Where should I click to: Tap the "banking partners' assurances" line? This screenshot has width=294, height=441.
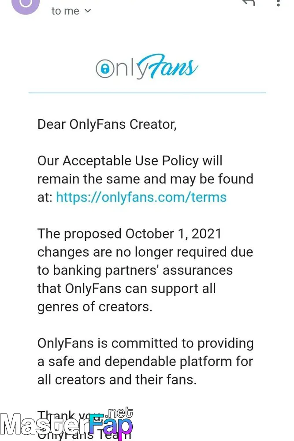(x=135, y=271)
